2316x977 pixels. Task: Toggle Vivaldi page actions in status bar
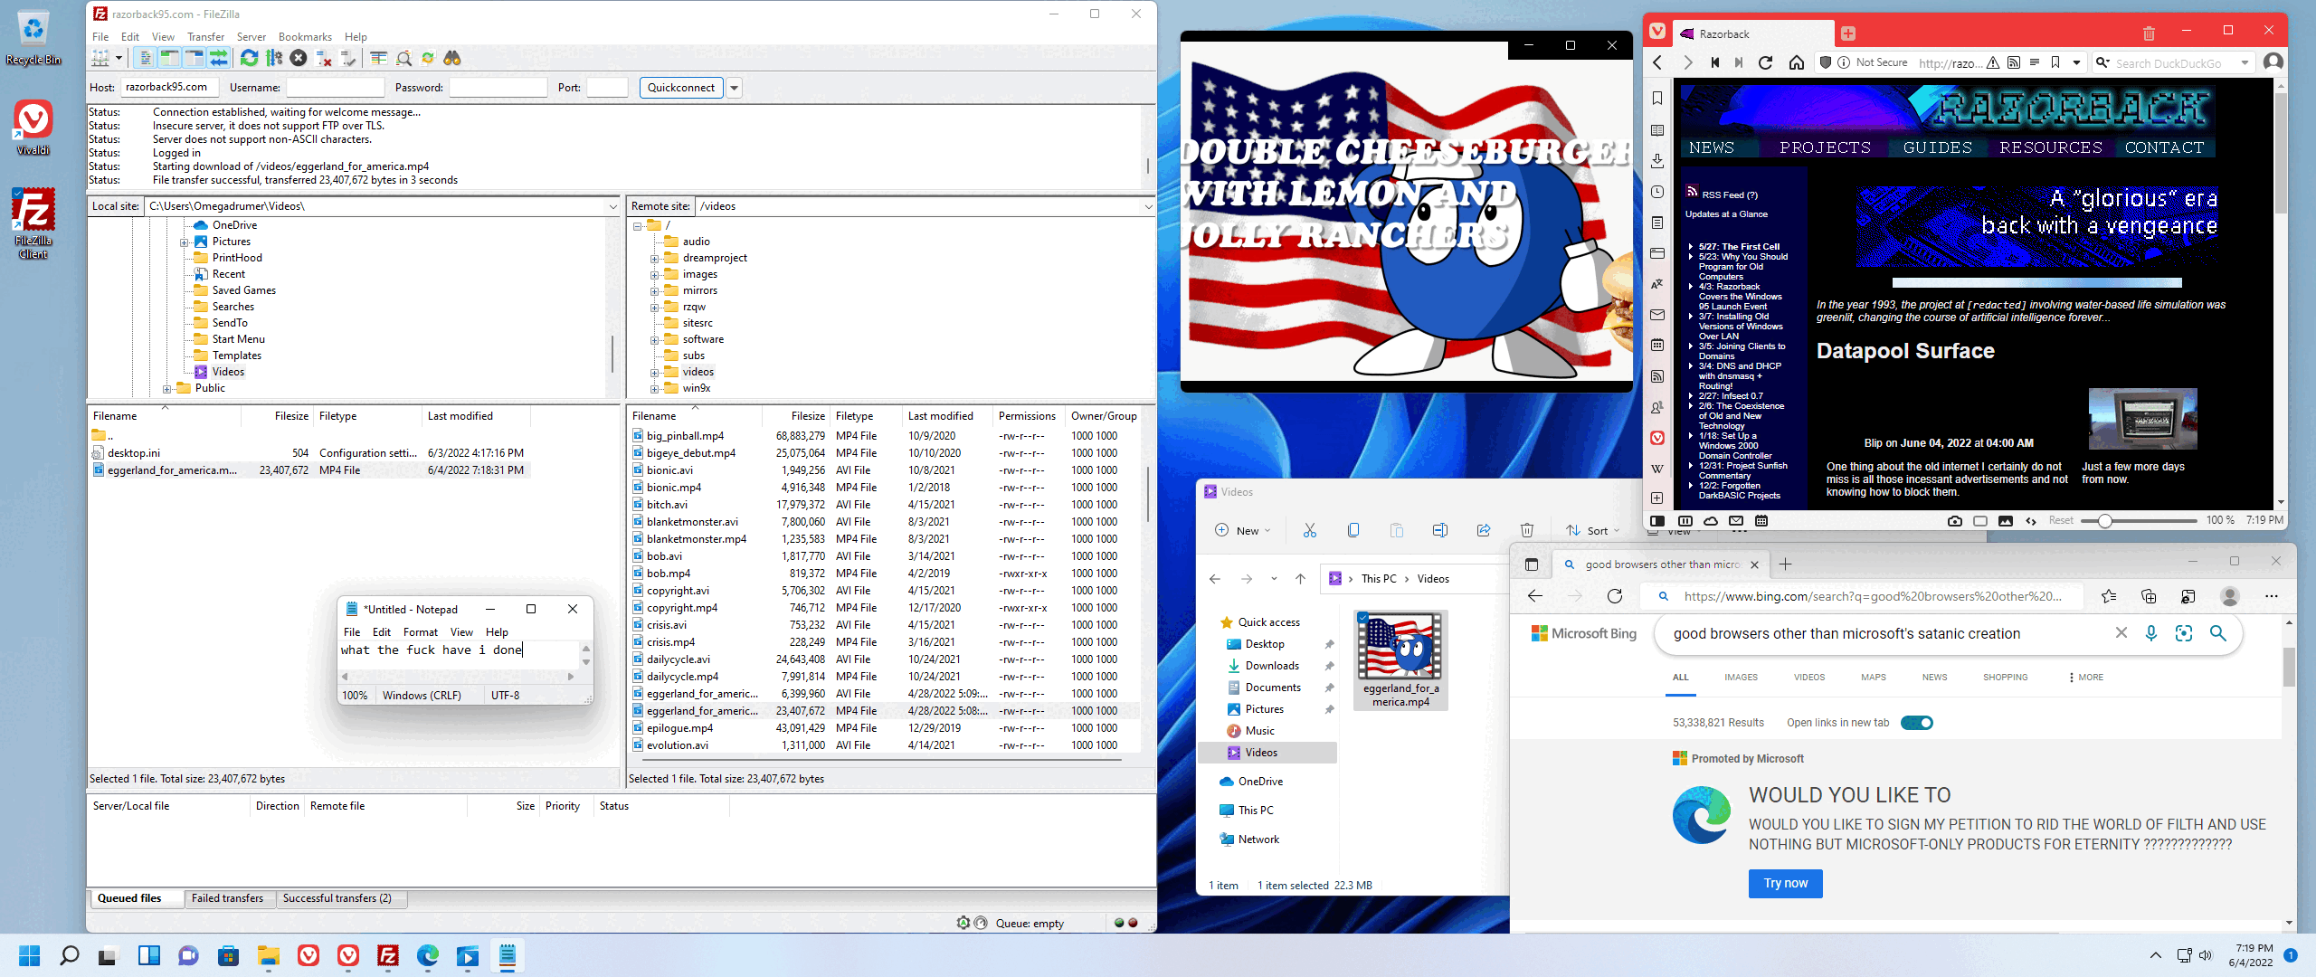click(2031, 521)
